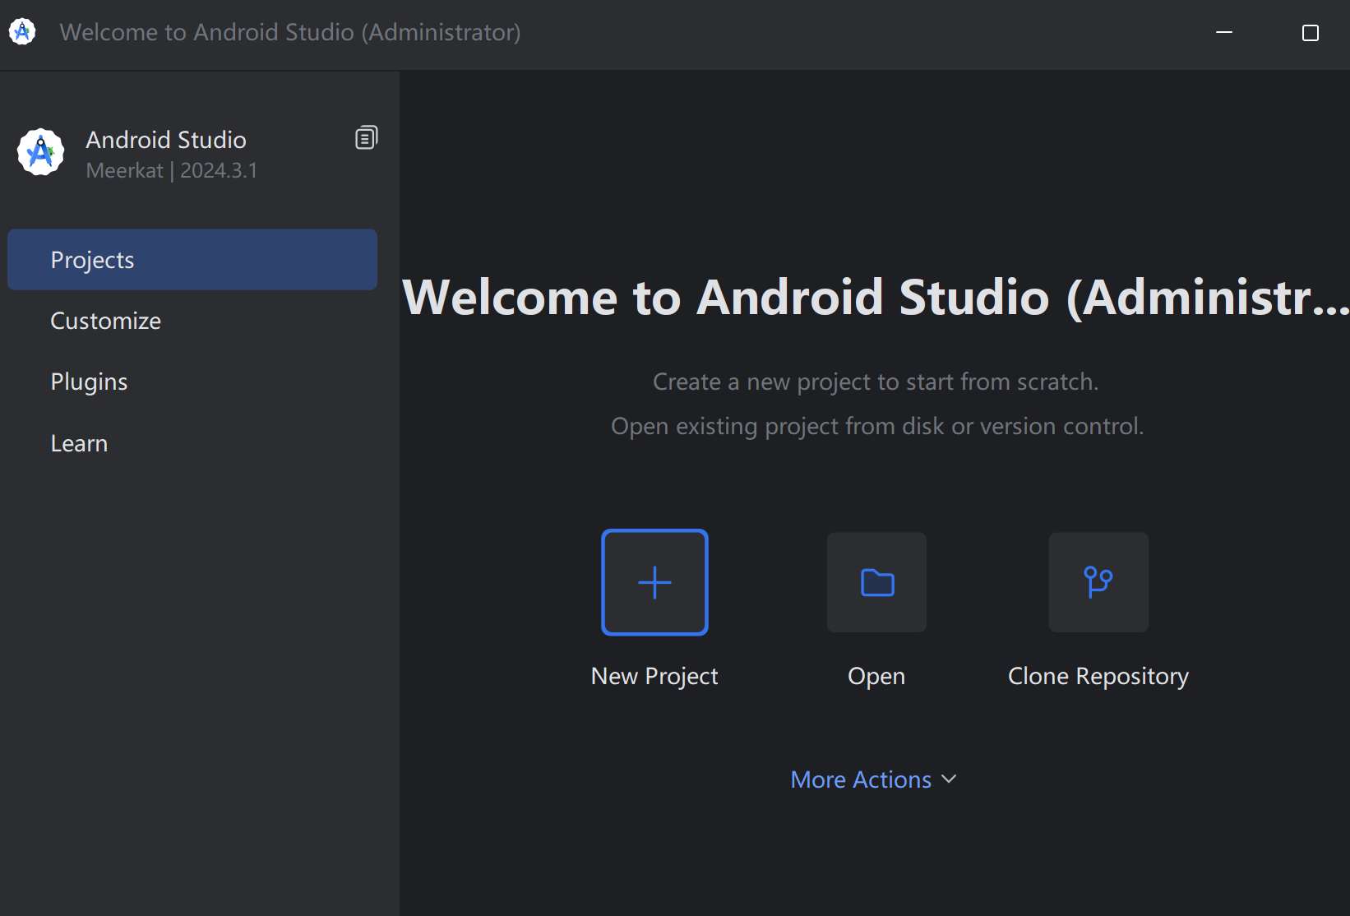Open the copy 'About' info icon beside Android Studio
This screenshot has height=916, width=1350.
367,137
